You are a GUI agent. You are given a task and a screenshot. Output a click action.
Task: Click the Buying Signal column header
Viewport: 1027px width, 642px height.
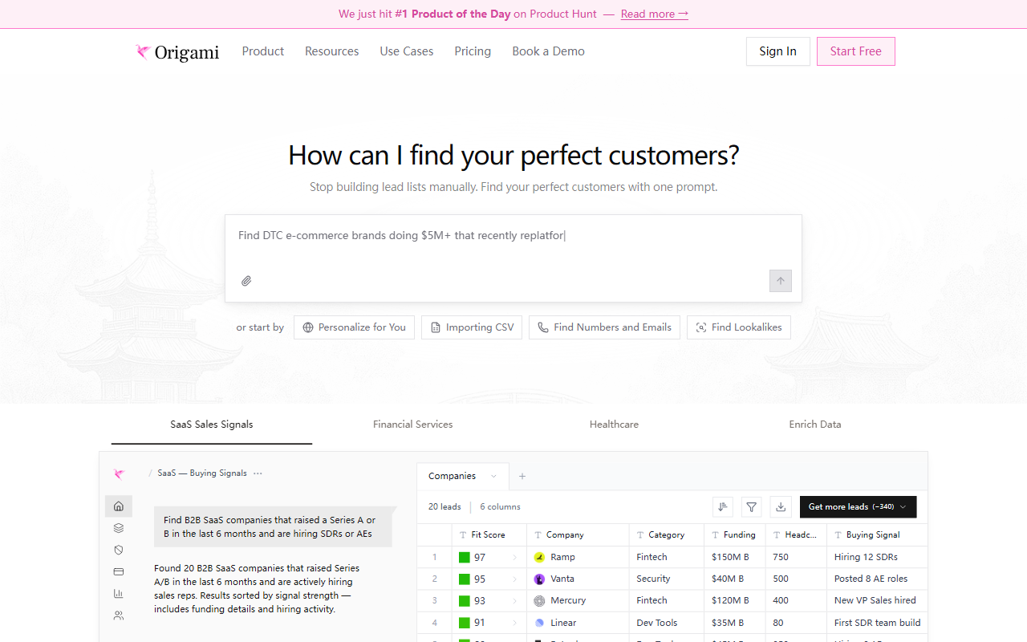pos(877,534)
